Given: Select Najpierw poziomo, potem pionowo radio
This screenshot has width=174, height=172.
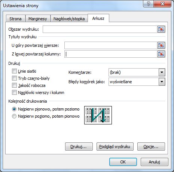Looking at the screenshot, I should (14, 116).
